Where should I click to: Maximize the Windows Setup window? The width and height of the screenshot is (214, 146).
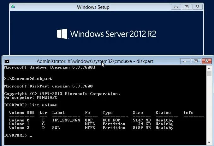coord(187,7)
